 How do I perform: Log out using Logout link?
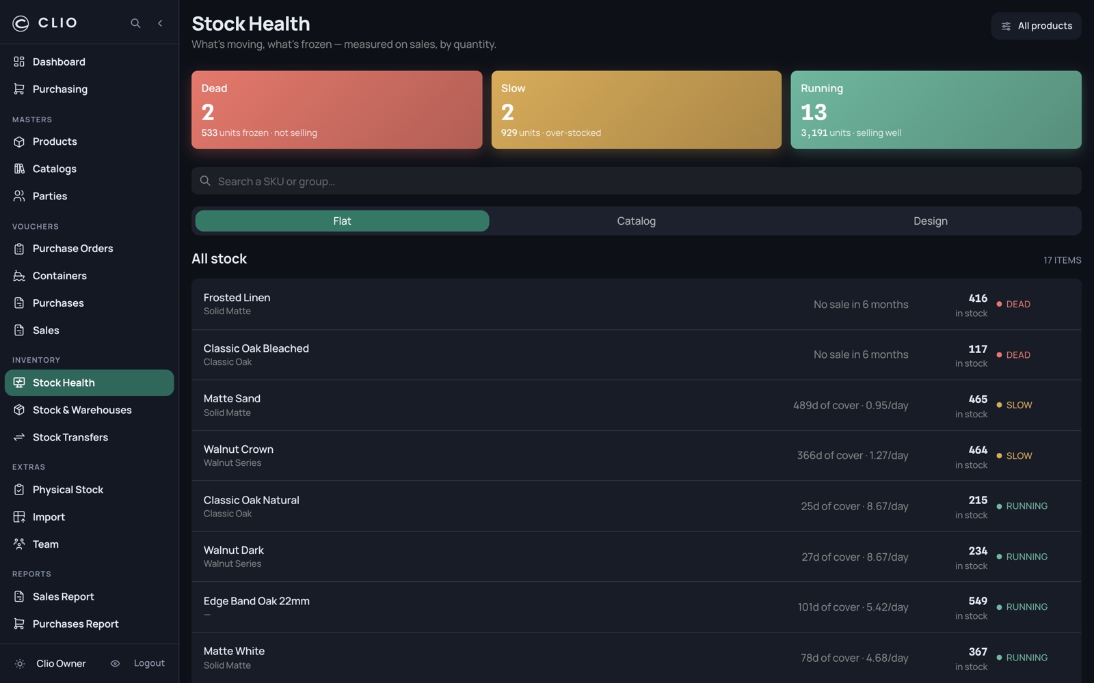click(149, 663)
